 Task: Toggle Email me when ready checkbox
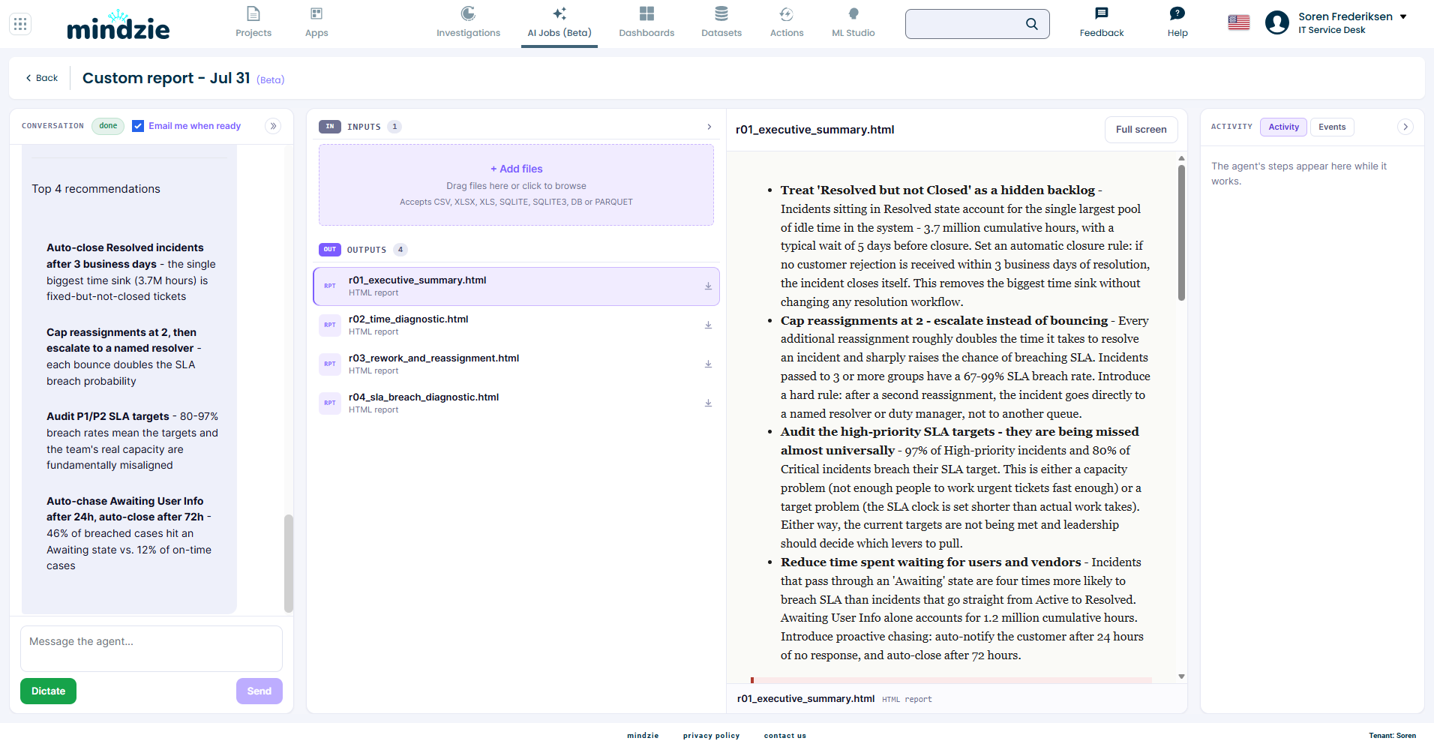click(x=138, y=126)
